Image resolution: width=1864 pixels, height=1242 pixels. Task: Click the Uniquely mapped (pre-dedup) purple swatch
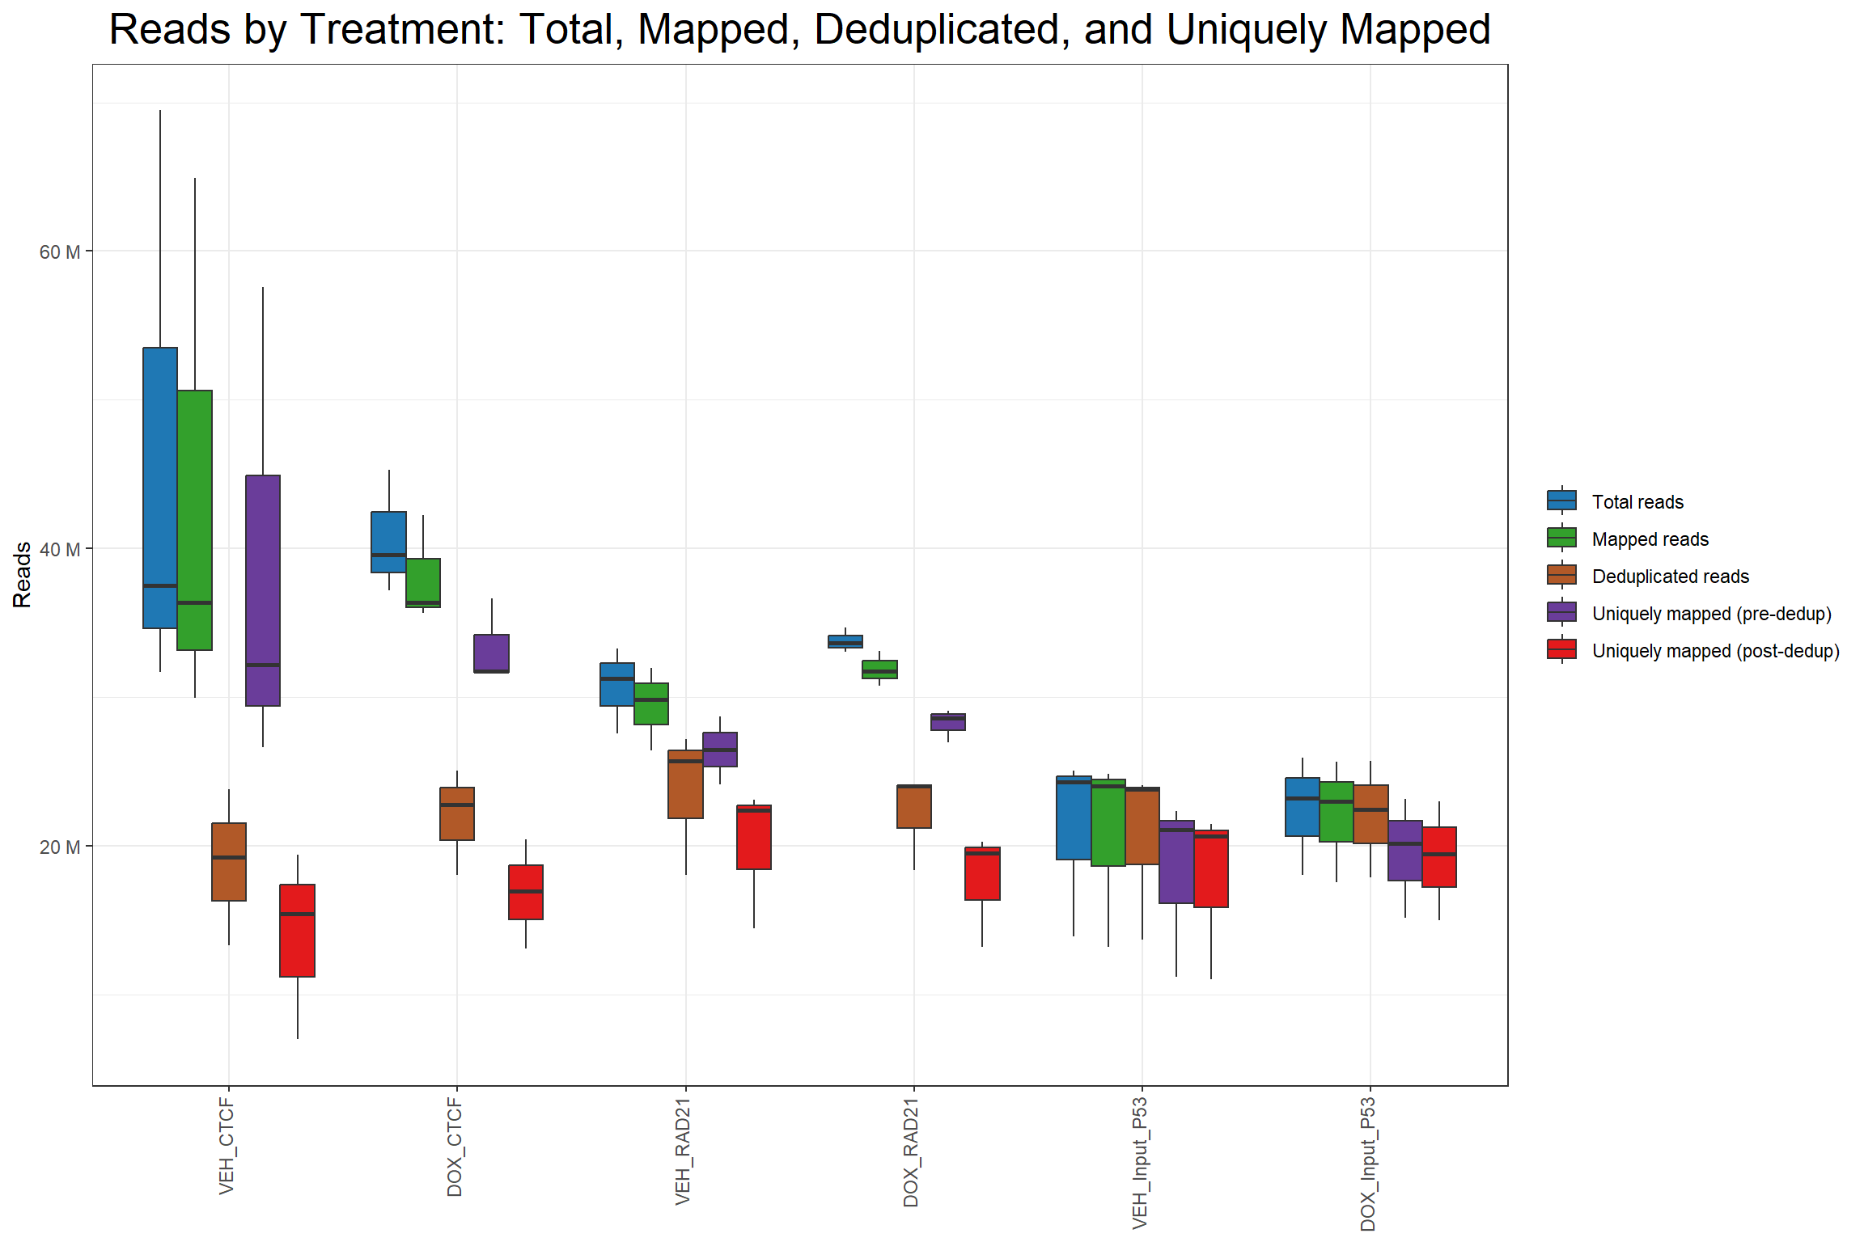tap(1561, 613)
